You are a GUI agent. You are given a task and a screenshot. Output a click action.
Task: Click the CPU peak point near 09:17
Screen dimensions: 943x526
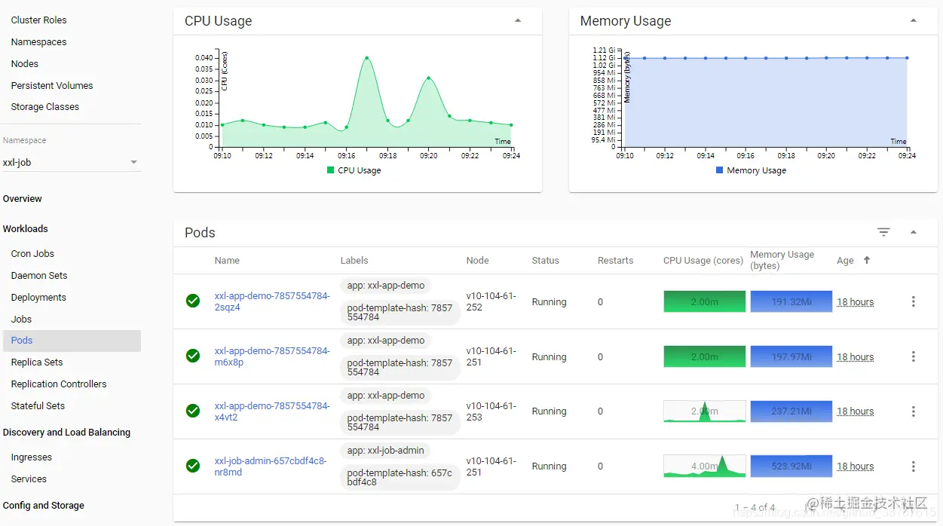(x=366, y=58)
